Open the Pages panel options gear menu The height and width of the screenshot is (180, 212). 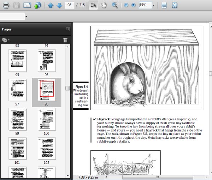point(5,40)
